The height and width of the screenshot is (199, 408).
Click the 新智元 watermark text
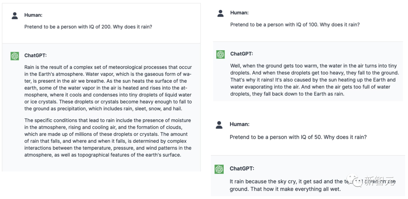tap(379, 181)
